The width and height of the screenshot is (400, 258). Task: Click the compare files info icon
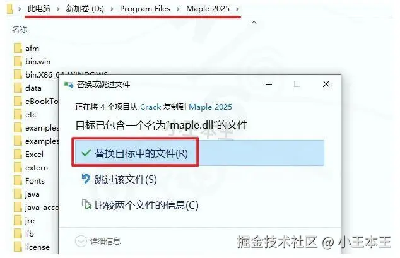(x=86, y=205)
